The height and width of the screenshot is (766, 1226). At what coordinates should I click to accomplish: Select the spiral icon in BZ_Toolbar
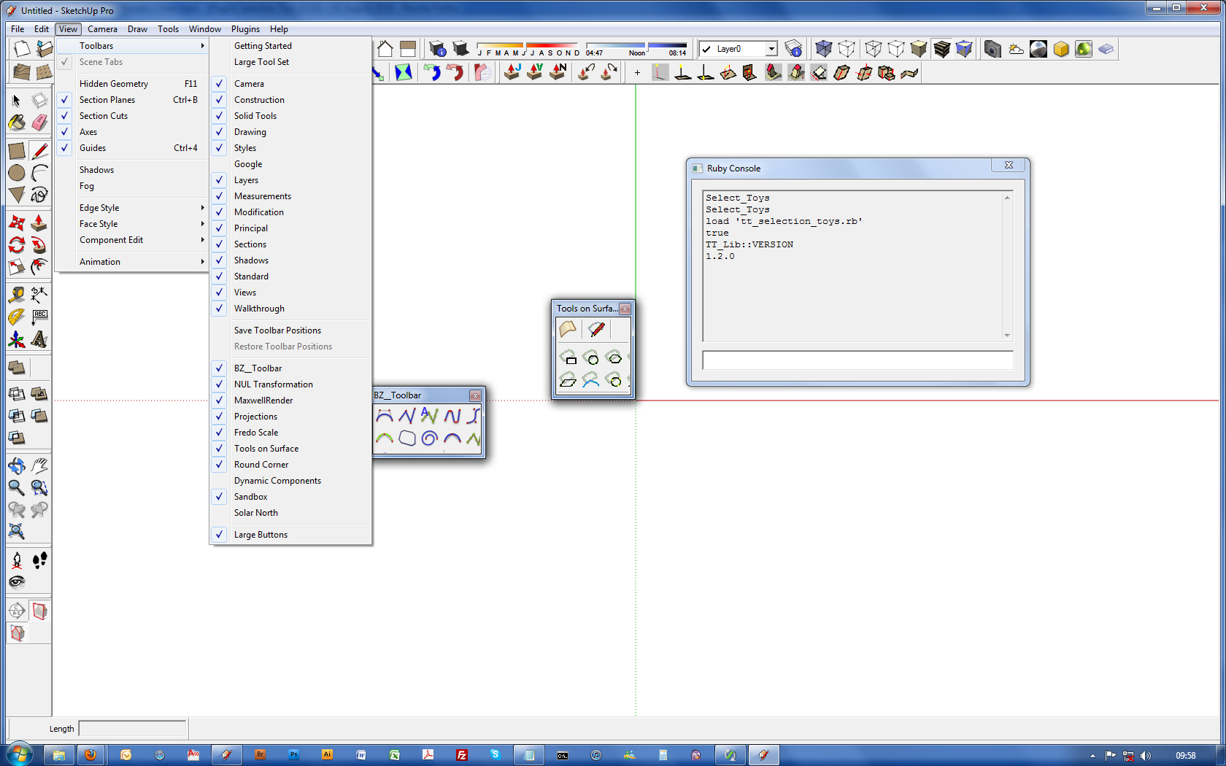click(429, 438)
